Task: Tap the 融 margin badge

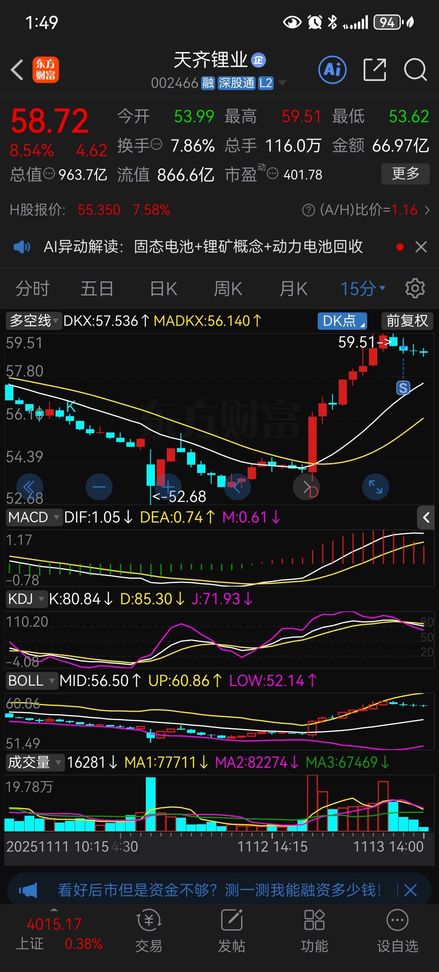Action: pyautogui.click(x=208, y=83)
